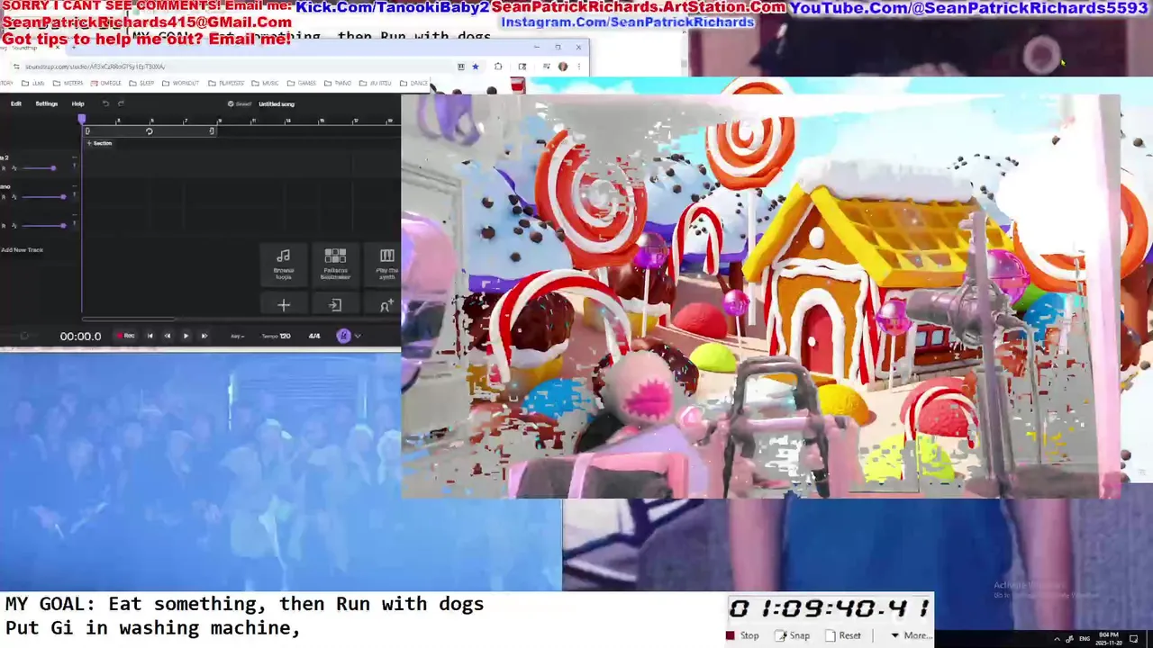
Task: Open the PIANO bookmark folder
Action: [338, 83]
